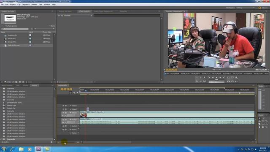Toggle Video 1 track output eye
This screenshot has width=270, height=152.
(x=63, y=113)
